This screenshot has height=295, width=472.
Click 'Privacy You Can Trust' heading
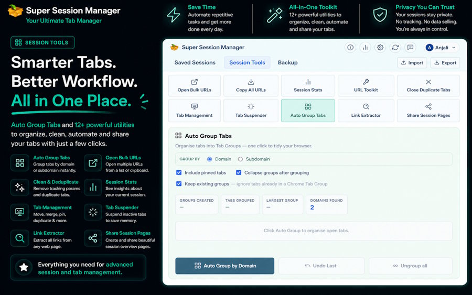click(425, 7)
